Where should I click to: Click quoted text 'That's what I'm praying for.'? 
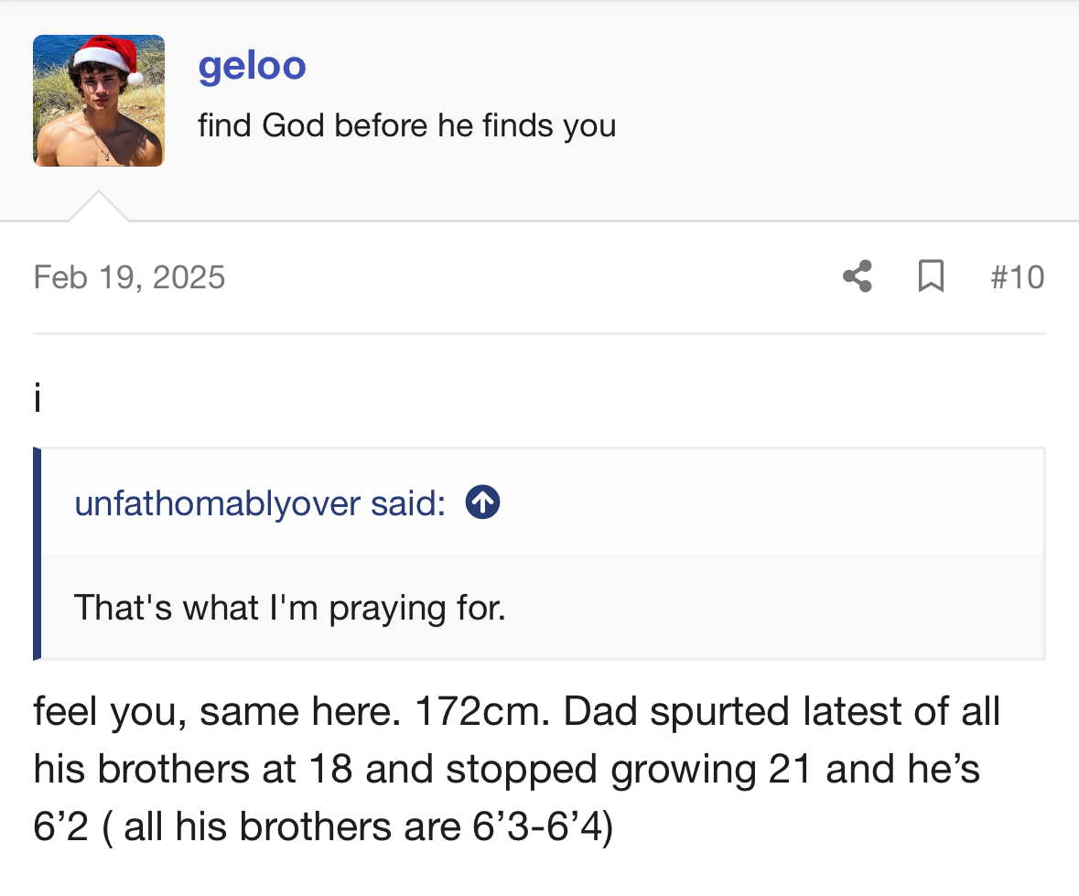[x=289, y=607]
